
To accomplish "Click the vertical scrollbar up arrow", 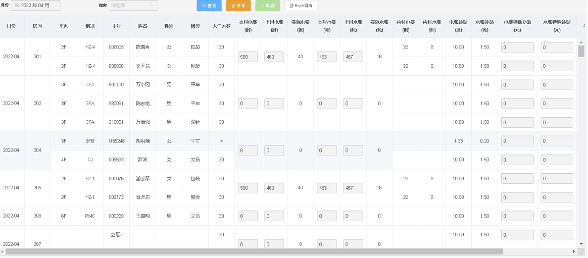I will [581, 42].
